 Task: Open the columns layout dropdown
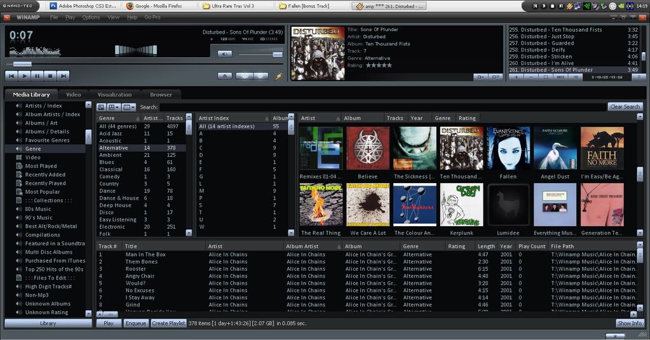point(128,107)
